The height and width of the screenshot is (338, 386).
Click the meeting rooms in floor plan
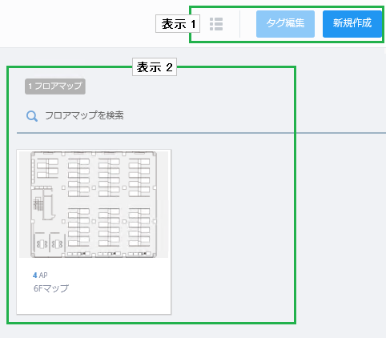tap(49, 243)
